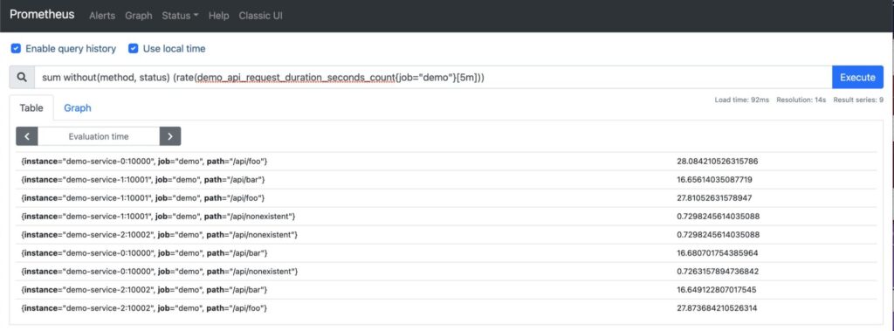Click the Evaluation time field

pos(99,136)
